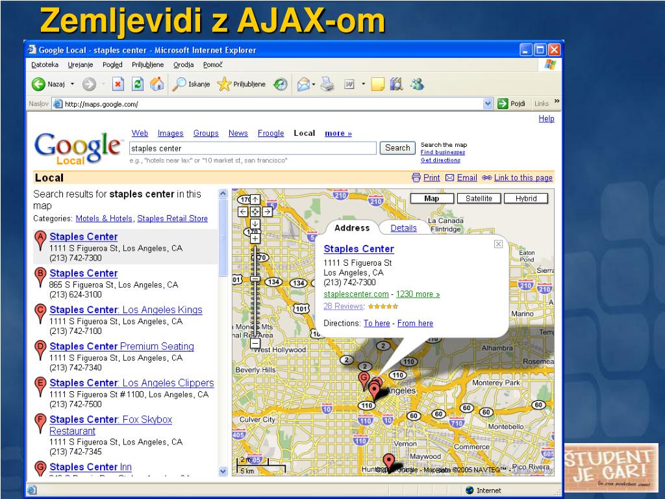Click the printer toolbar icon
Image resolution: width=665 pixels, height=499 pixels.
327,84
